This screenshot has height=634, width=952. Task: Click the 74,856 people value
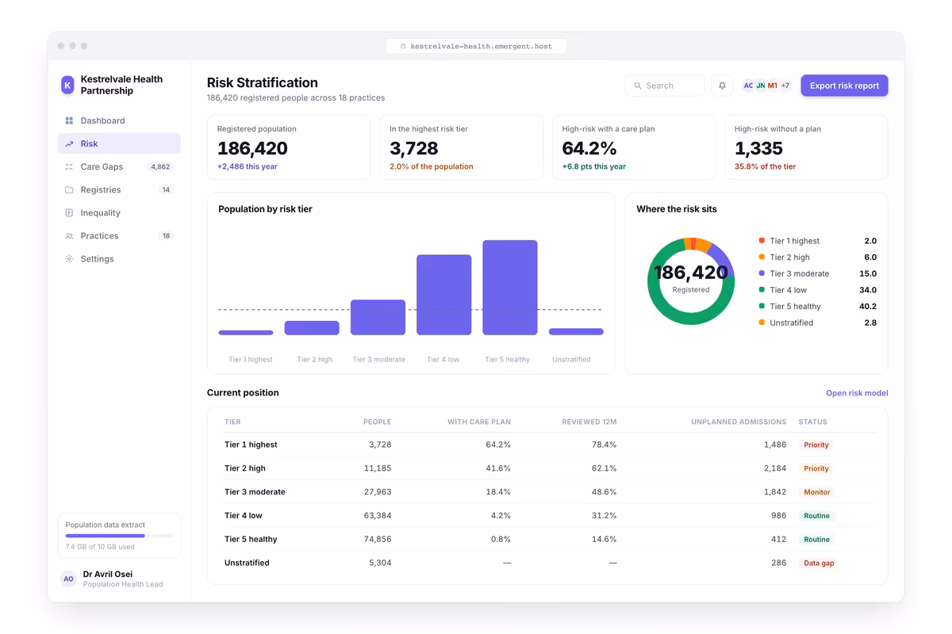[378, 539]
